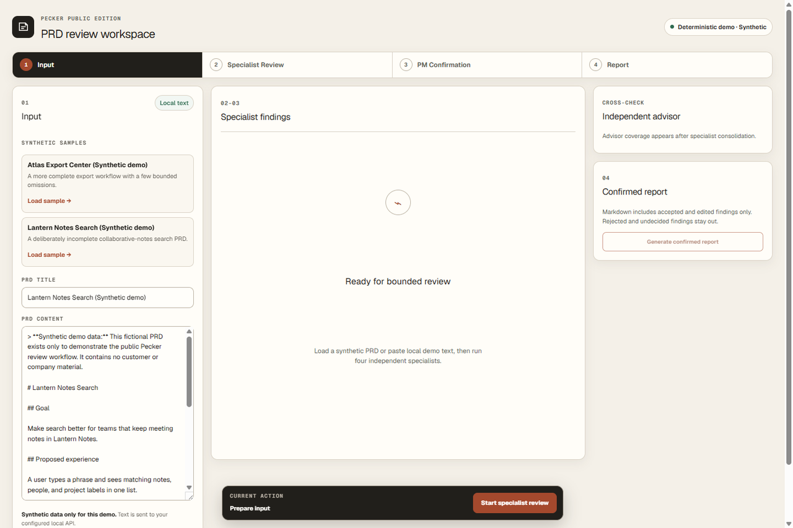Screen dimensions: 793x528
Task: Select the Lantern Notes Search sample card
Action: click(x=107, y=241)
